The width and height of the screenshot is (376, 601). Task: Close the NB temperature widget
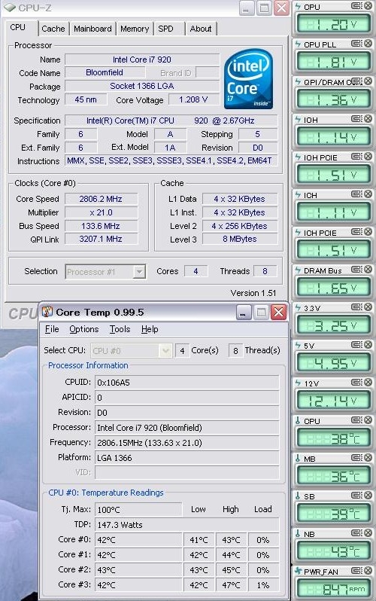pyautogui.click(x=368, y=532)
